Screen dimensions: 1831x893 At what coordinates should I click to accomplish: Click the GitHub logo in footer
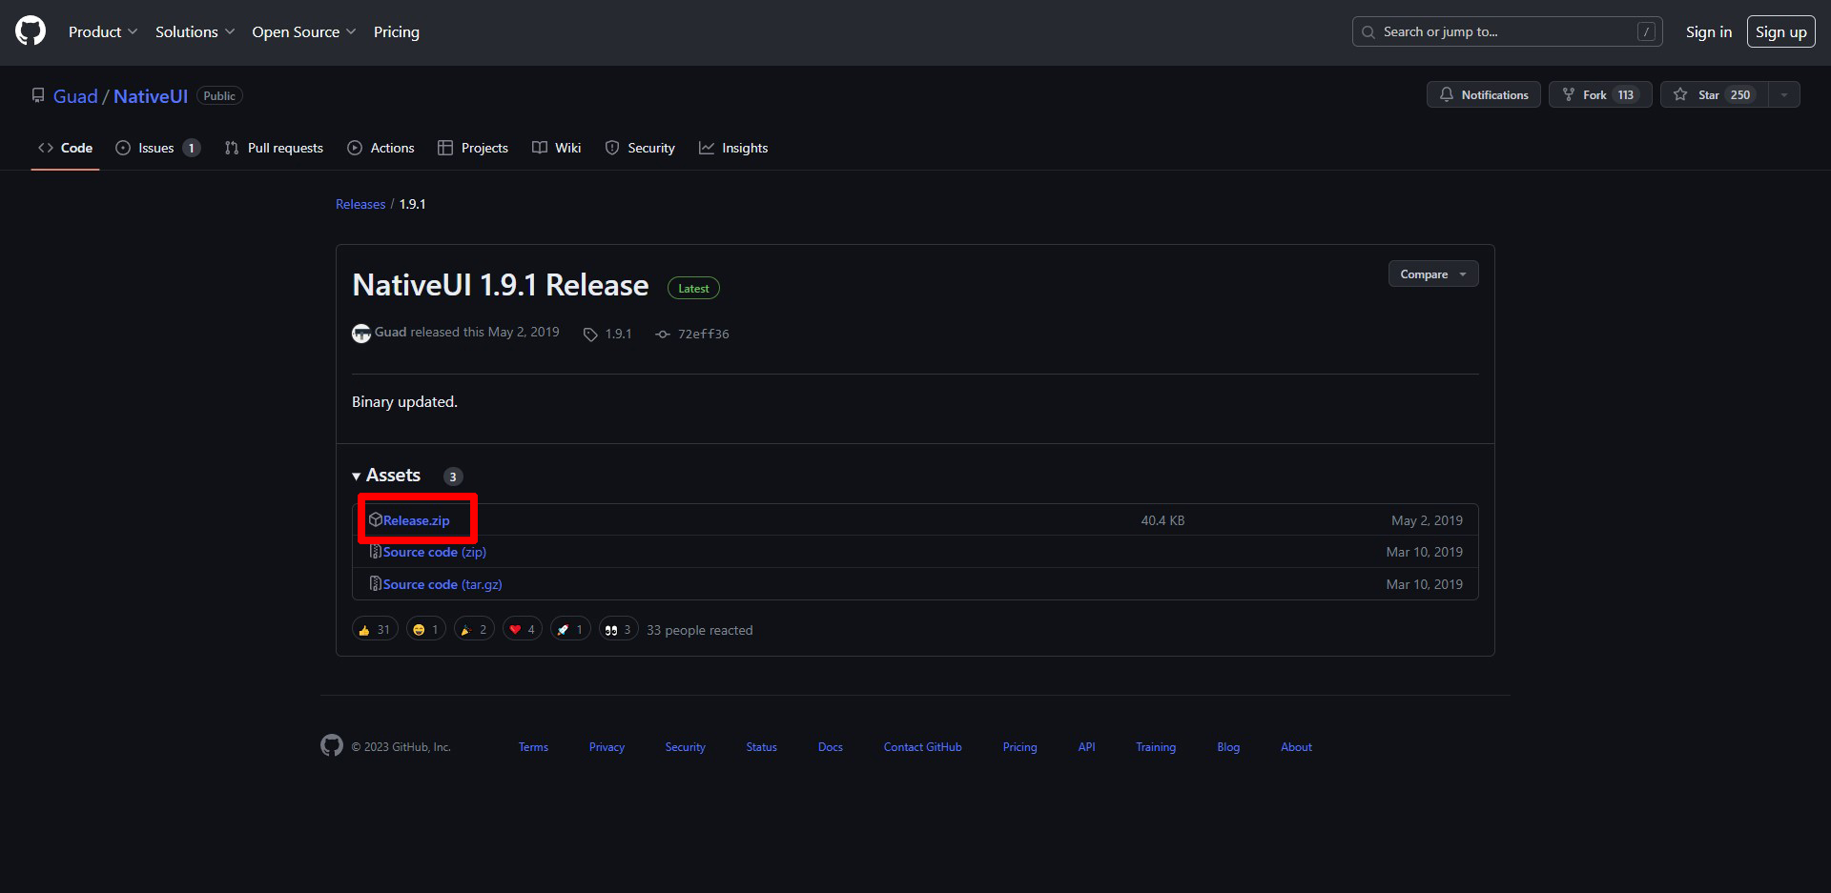coord(332,746)
